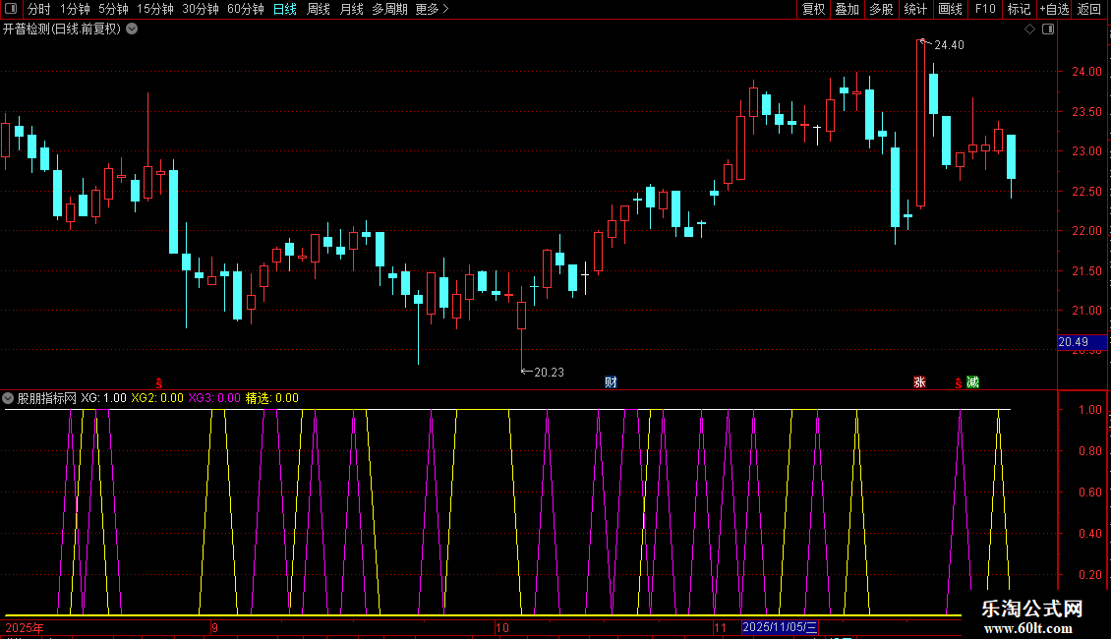Viewport: 1111px width, 639px height.
Task: Click the 财 financial info marker
Action: pos(611,382)
